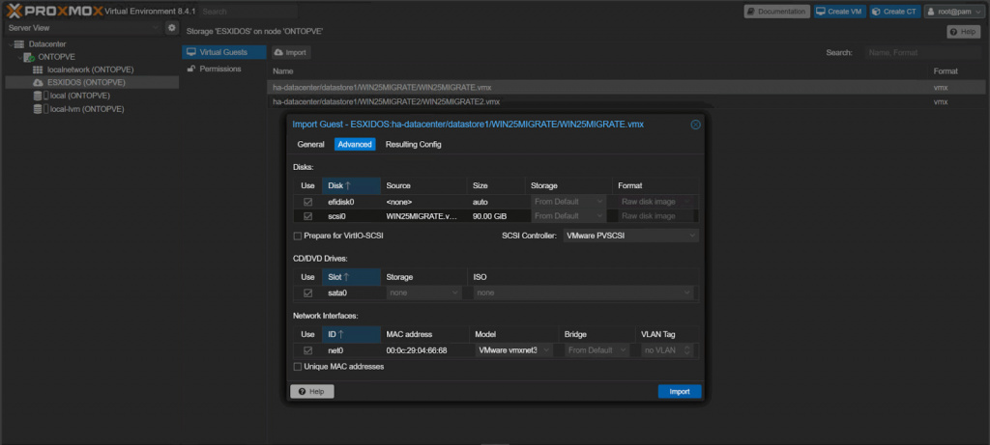The image size is (990, 445).
Task: Click Create VM button
Action: click(839, 12)
